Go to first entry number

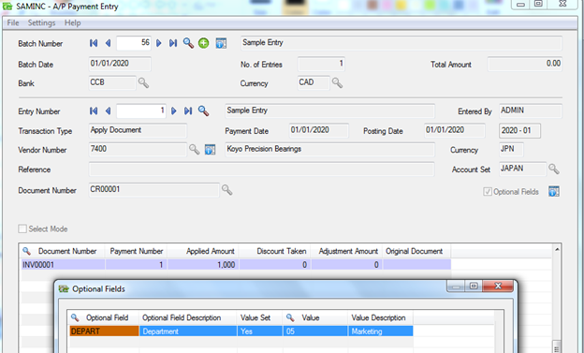[94, 110]
